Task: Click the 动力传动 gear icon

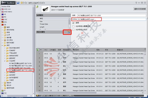Action: pos(5,40)
